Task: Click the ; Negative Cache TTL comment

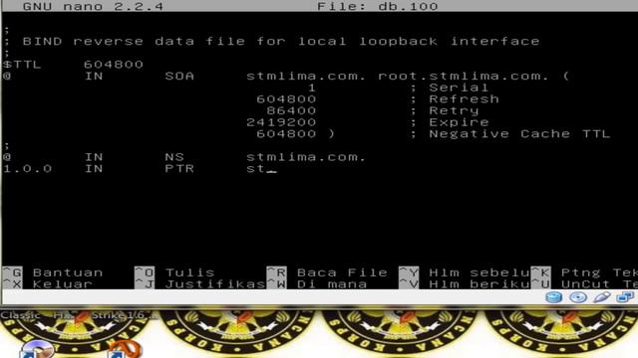Action: click(x=510, y=133)
